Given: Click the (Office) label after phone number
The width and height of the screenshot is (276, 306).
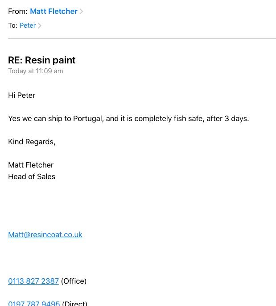Looking at the screenshot, I should 74,281.
